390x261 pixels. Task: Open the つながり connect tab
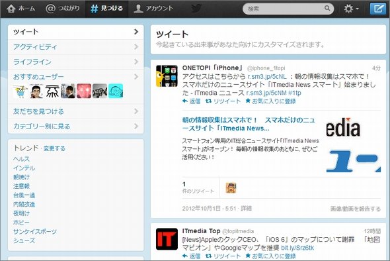click(63, 9)
